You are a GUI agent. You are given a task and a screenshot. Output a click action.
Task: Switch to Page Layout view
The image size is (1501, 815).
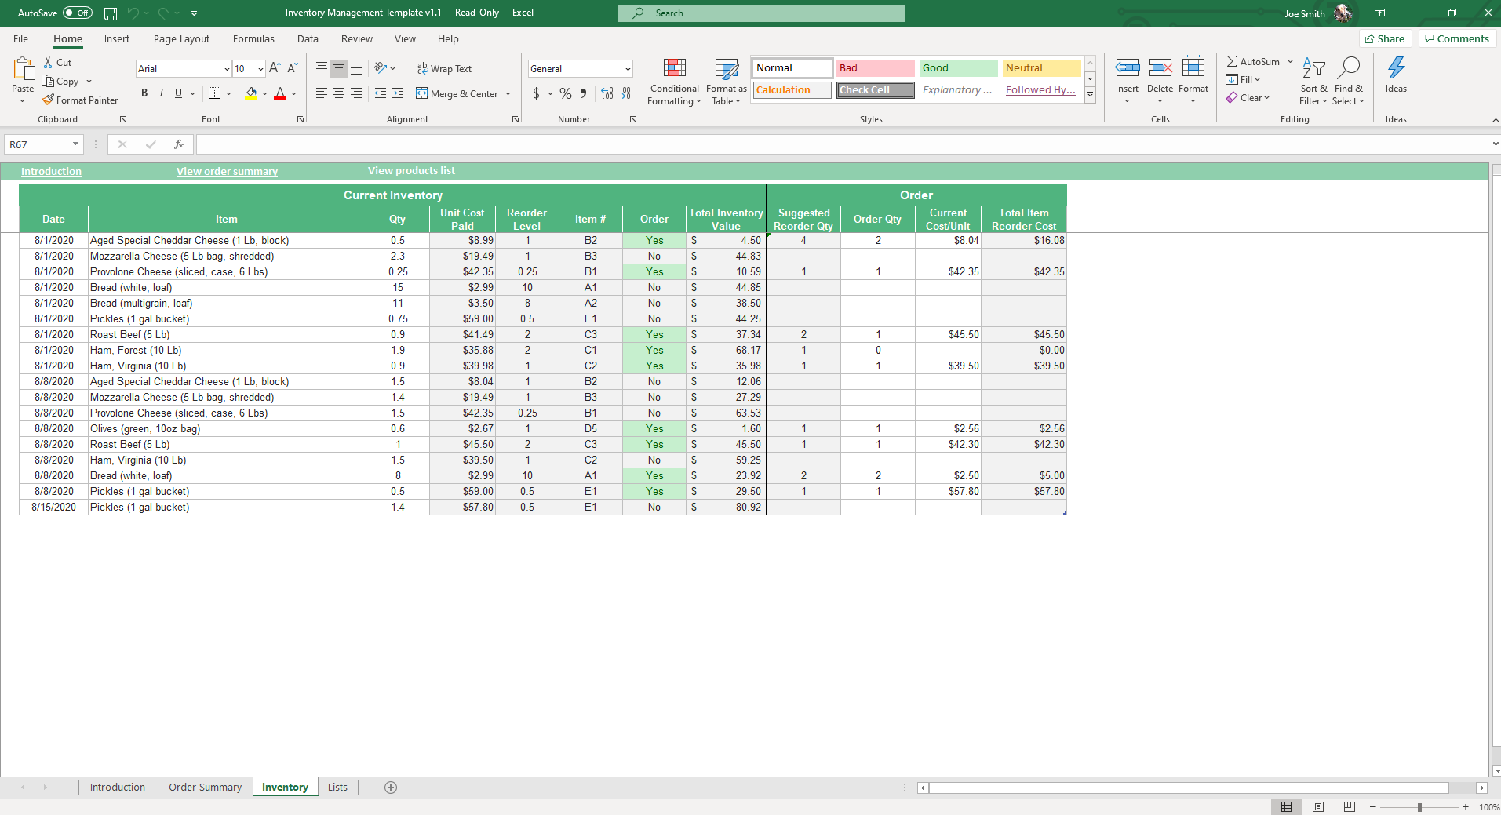coord(1318,806)
